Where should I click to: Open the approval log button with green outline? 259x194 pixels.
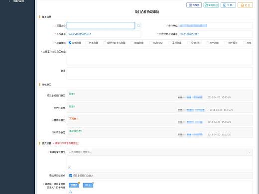coord(211,5)
